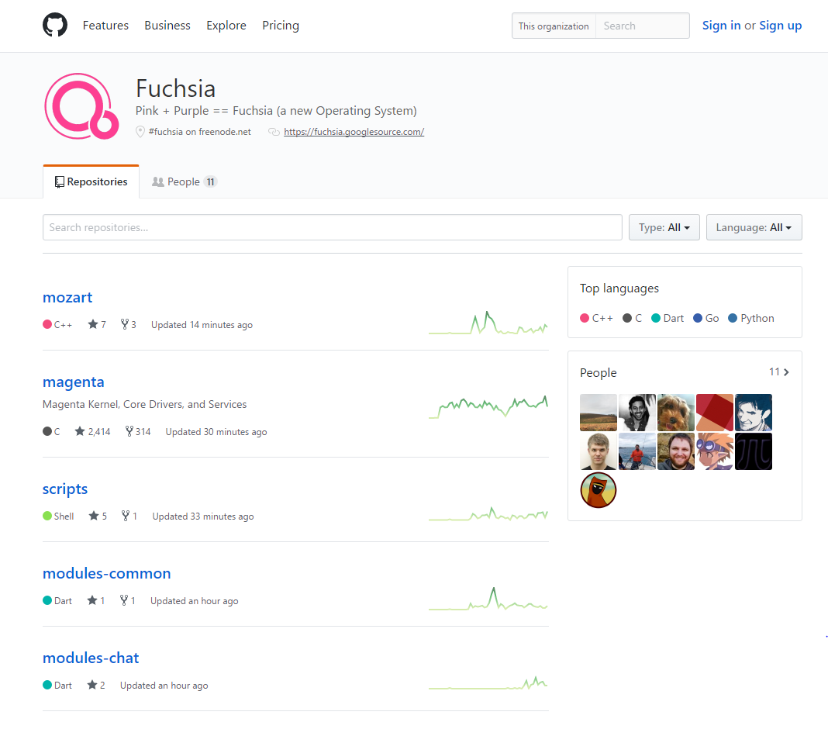Open the mozart repository
The image size is (828, 729).
(x=67, y=297)
